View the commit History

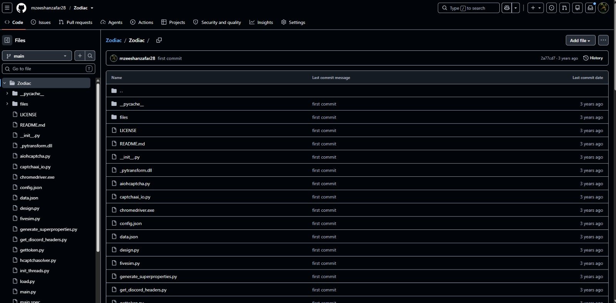(x=593, y=58)
